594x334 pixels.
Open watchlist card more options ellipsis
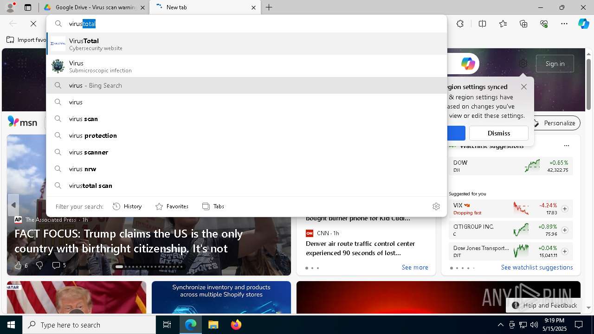coord(566,146)
